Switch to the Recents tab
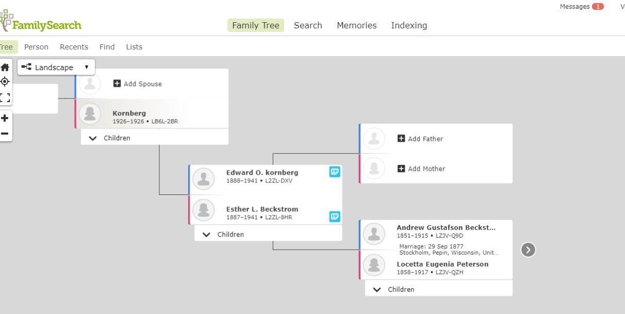 74,47
